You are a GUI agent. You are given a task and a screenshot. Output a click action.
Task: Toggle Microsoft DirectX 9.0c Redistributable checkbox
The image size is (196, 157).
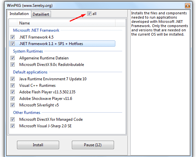pyautogui.click(x=12, y=64)
